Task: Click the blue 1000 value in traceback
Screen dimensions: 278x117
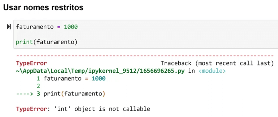Action: [99, 78]
